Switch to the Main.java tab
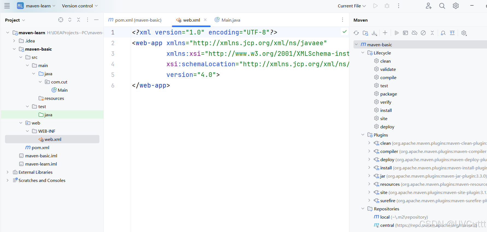487x232 pixels. click(x=227, y=20)
